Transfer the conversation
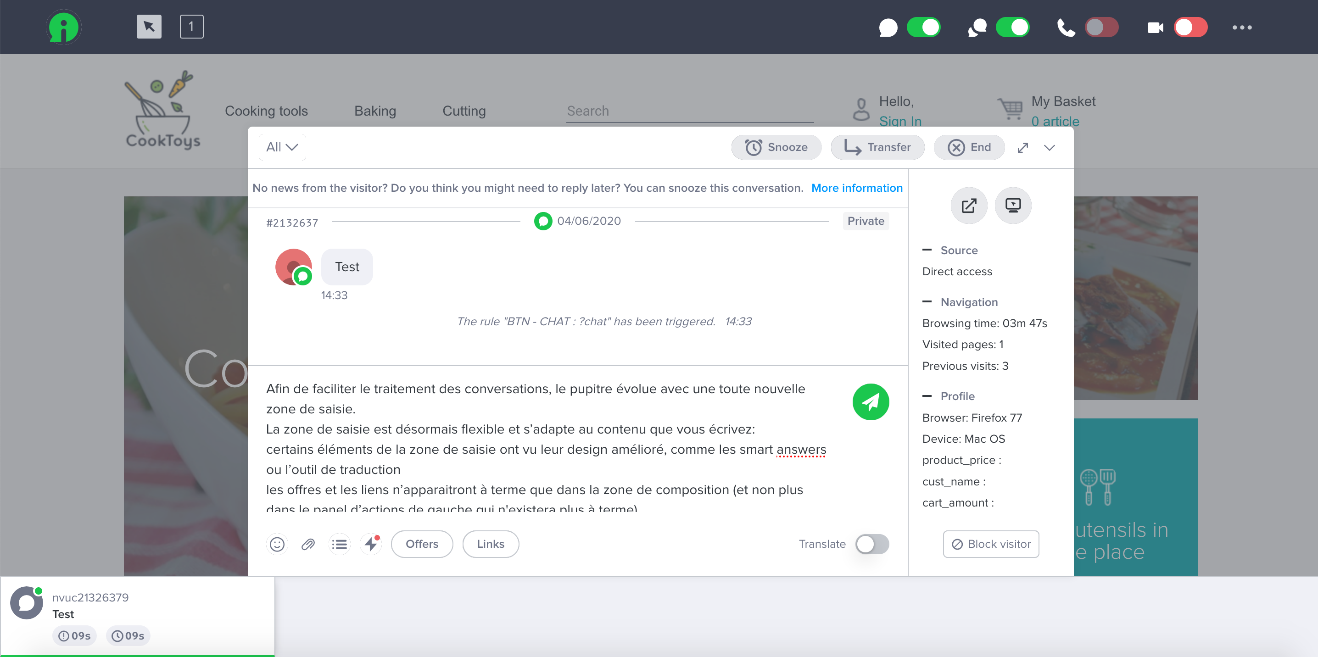This screenshot has width=1318, height=657. point(877,147)
